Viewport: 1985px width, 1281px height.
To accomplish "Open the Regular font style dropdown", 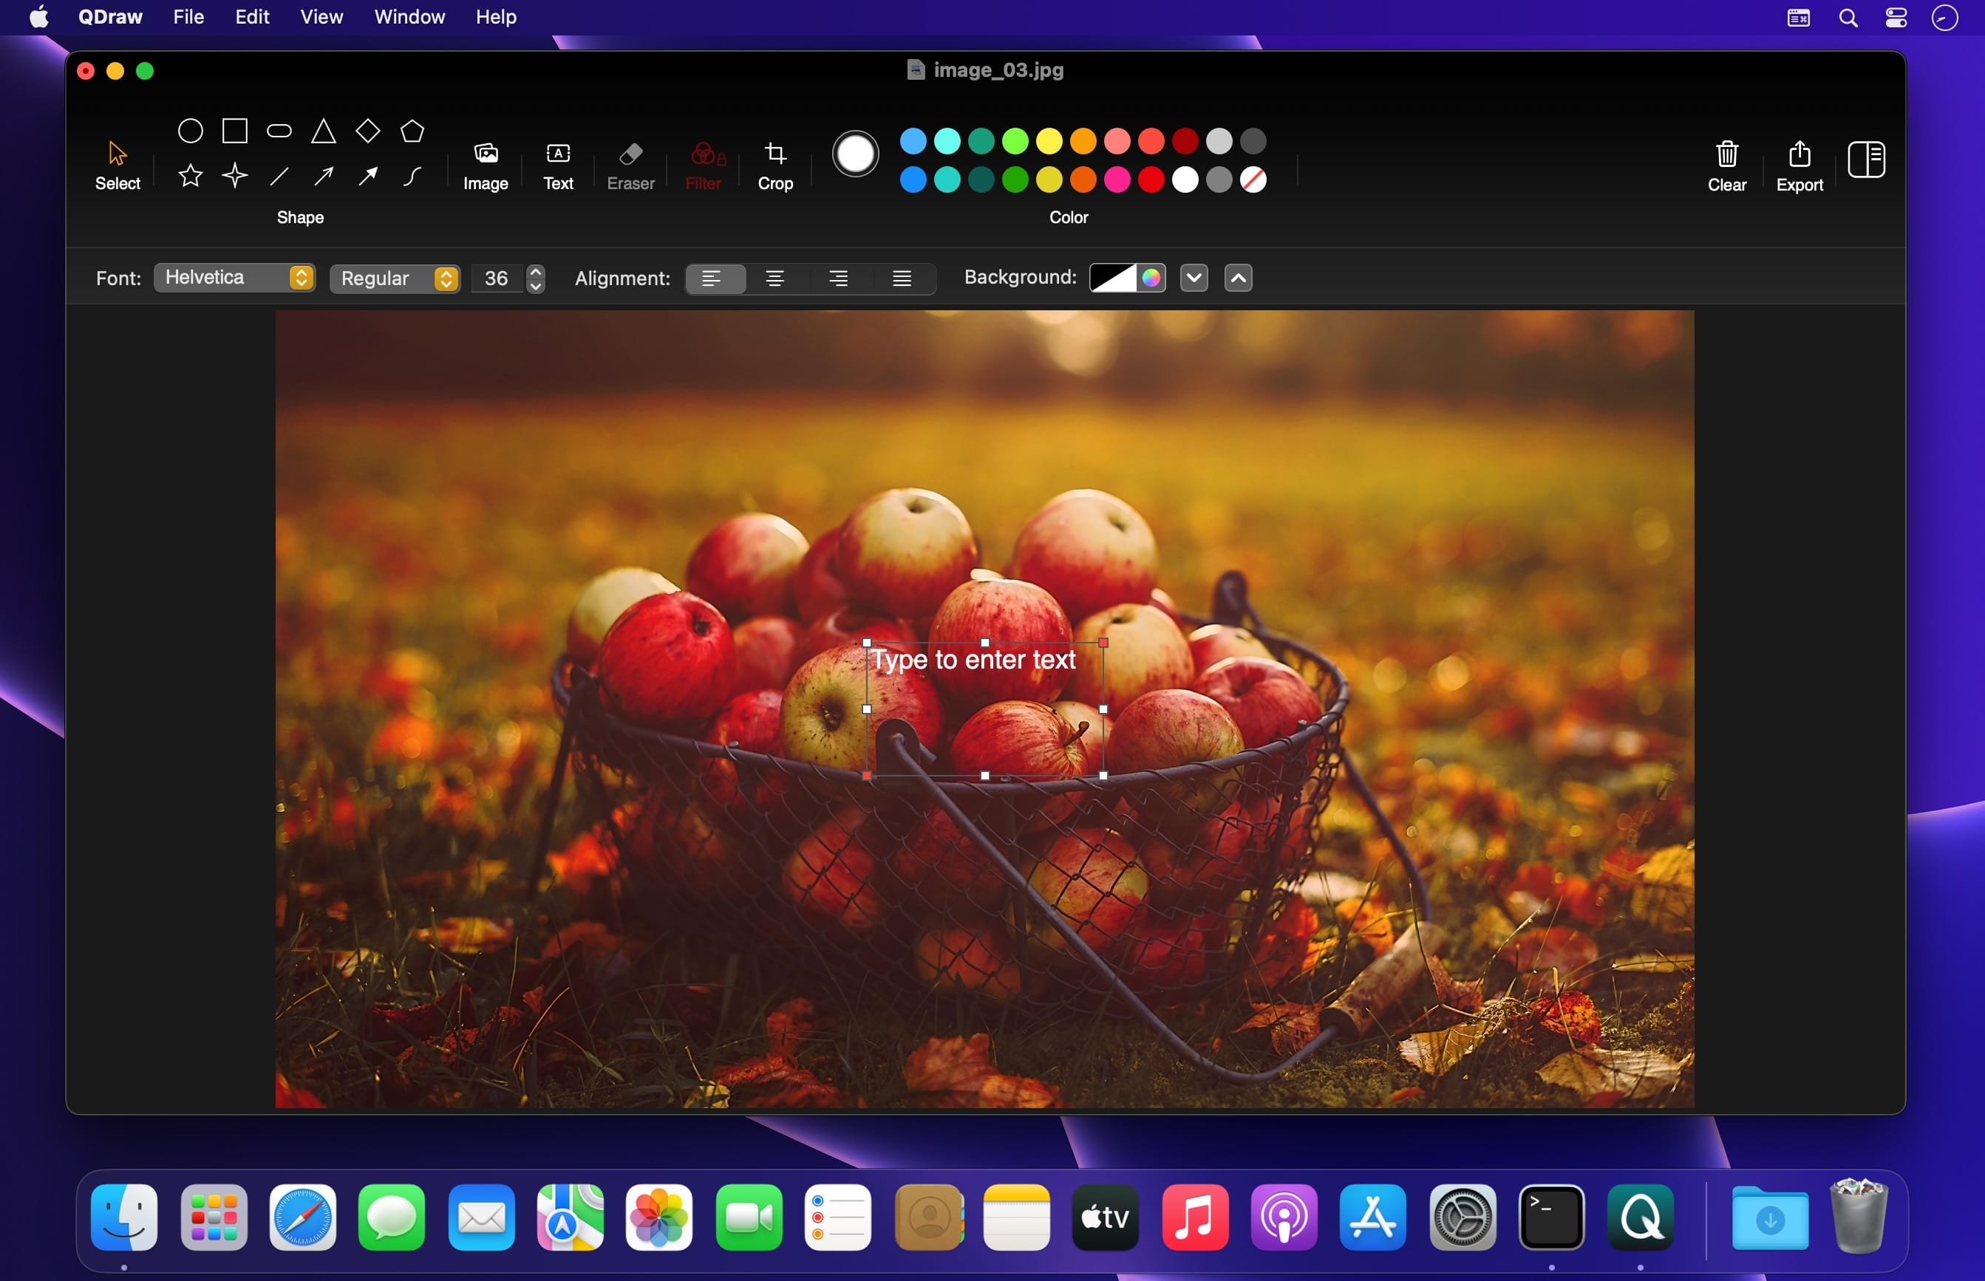I will coord(395,279).
